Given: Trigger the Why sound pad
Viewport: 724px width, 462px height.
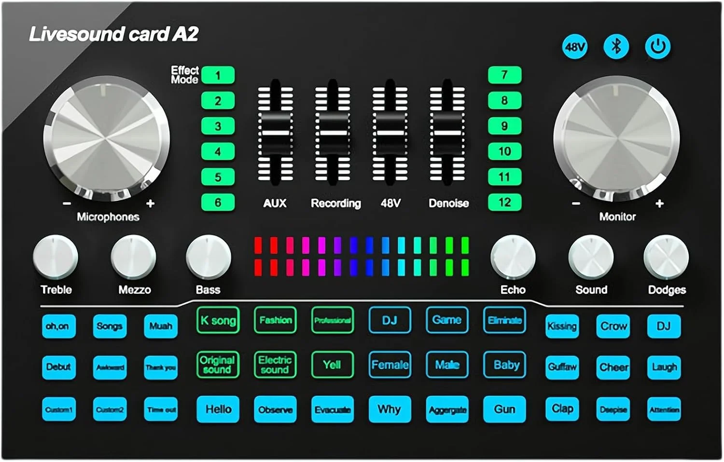Looking at the screenshot, I should click(x=390, y=409).
